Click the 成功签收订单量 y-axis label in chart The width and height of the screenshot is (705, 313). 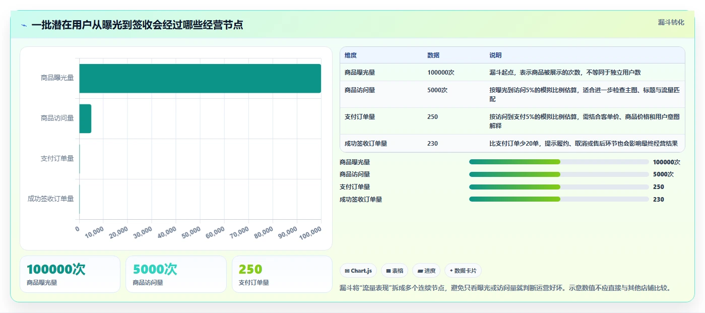pos(51,199)
